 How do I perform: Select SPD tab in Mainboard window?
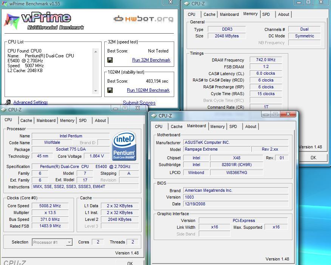233,126
